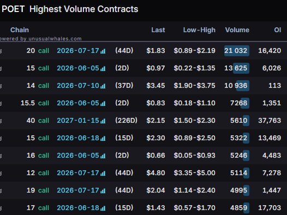
Task: Open chart icon for 12 call 2026-07-17
Action: 103,174
